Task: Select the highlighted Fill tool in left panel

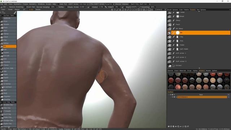Action: click(x=8, y=47)
